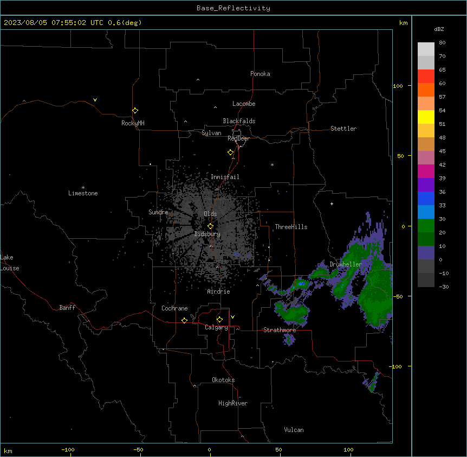Click the Stettler town label
This screenshot has width=467, height=457.
(343, 129)
